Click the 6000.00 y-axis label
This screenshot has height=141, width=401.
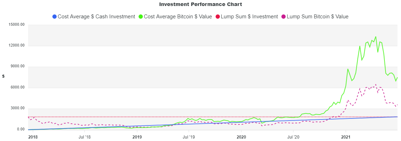coord(18,88)
